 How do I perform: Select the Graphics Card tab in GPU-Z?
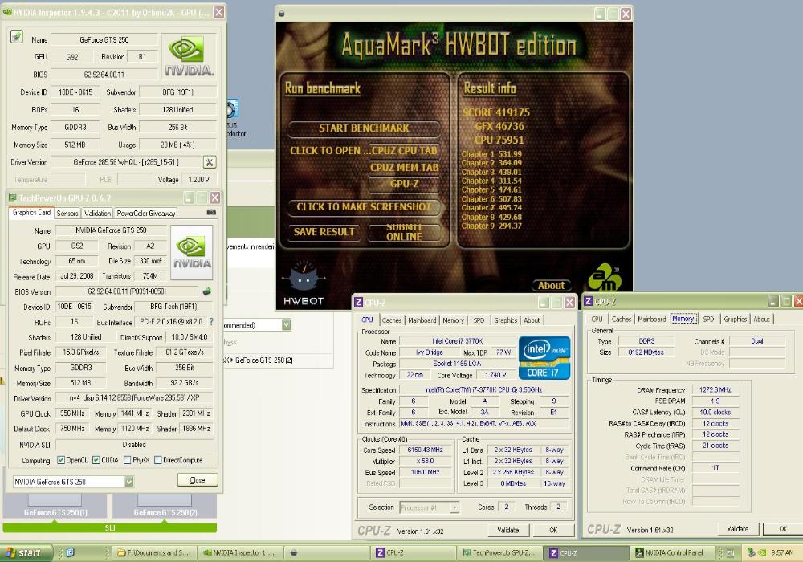[x=32, y=213]
